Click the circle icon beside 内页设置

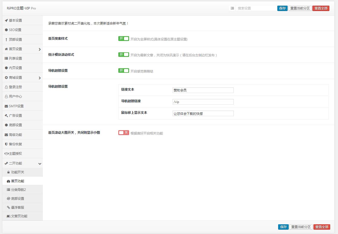(x=6, y=68)
